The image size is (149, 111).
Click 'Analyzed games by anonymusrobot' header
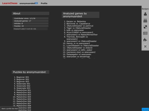coord(81,15)
